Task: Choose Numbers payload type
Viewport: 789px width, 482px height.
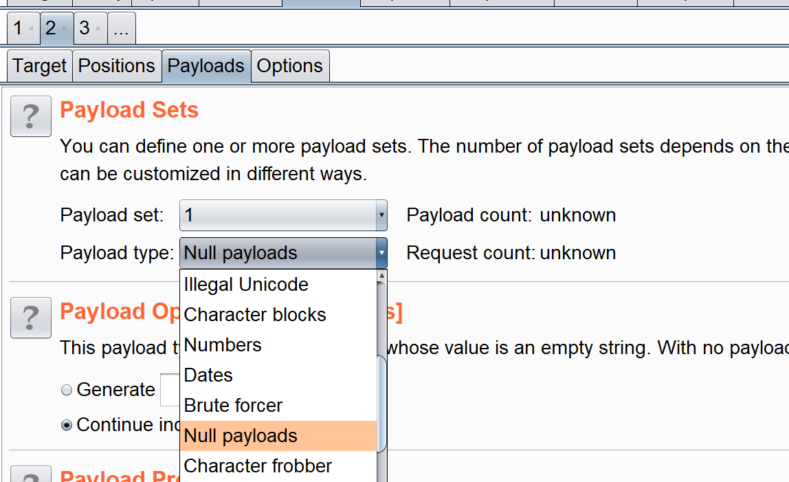Action: [278, 345]
